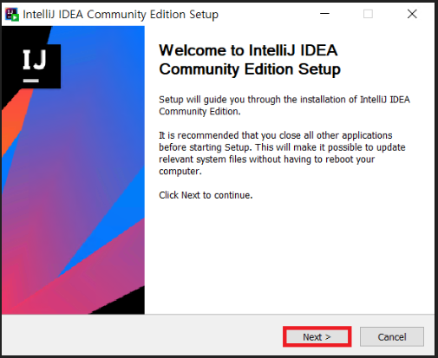
Task: Click the 'Setup will guide you' paragraph
Action: click(x=284, y=106)
